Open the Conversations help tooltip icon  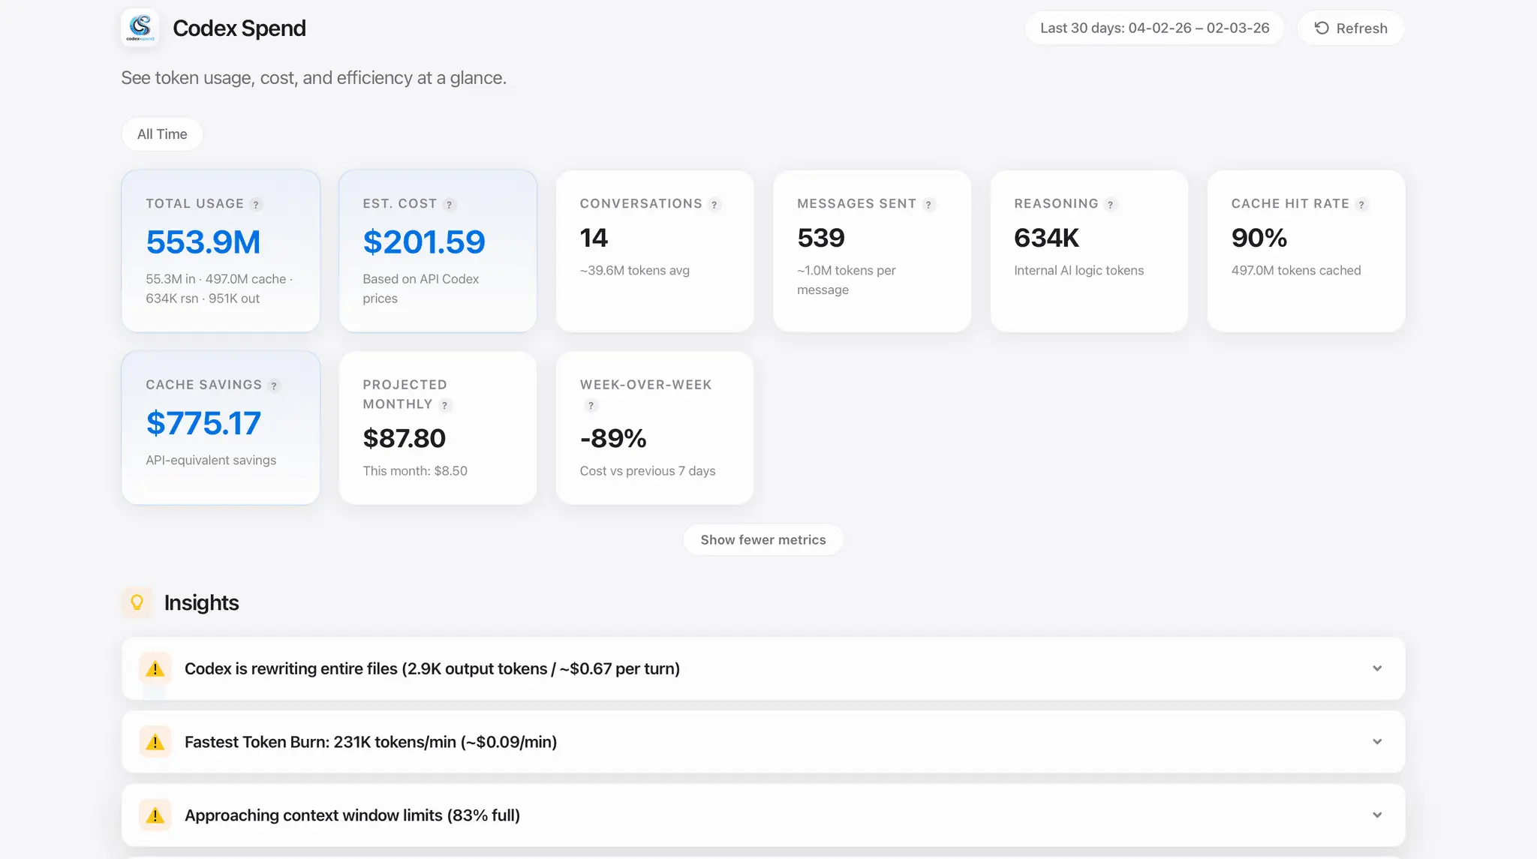point(714,205)
